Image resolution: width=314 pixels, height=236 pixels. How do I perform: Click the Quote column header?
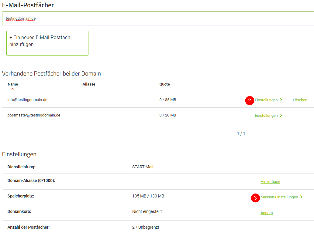point(165,84)
